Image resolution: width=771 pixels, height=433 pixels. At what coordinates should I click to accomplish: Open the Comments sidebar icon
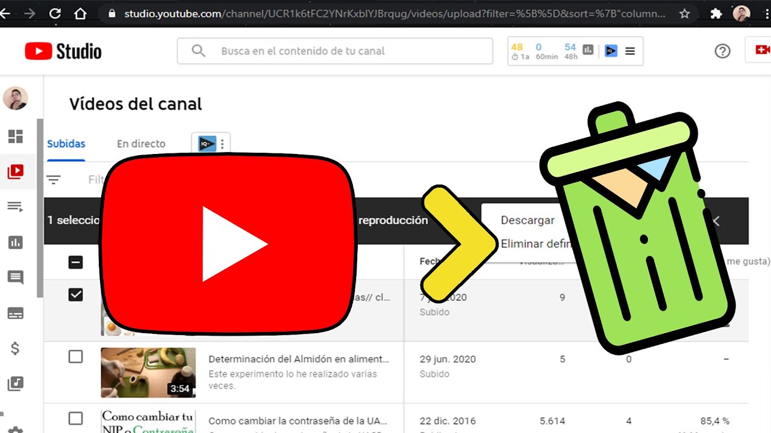[15, 278]
